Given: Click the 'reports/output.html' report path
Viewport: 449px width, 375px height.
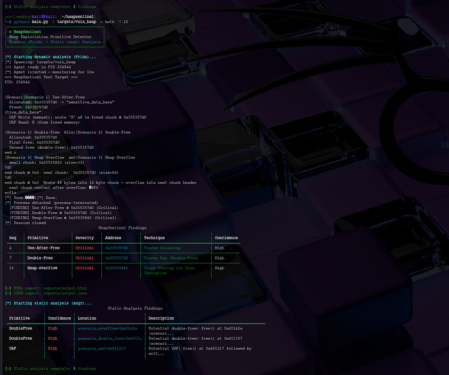Looking at the screenshot, I should pyautogui.click(x=65, y=288).
